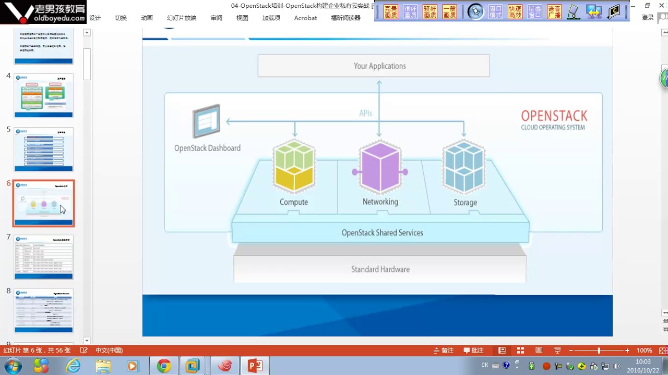Open the 切换 transitions tab
Viewport: 668px width, 375px height.
pos(121,18)
